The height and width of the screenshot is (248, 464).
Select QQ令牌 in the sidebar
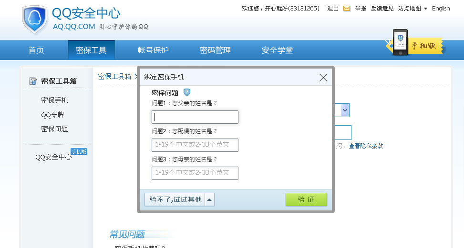[52, 115]
